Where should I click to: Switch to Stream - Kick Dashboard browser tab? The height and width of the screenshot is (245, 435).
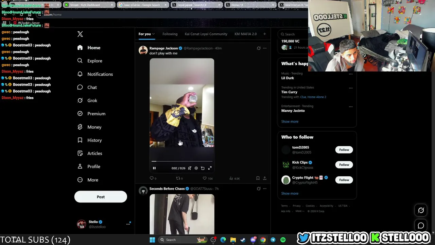pyautogui.click(x=89, y=5)
